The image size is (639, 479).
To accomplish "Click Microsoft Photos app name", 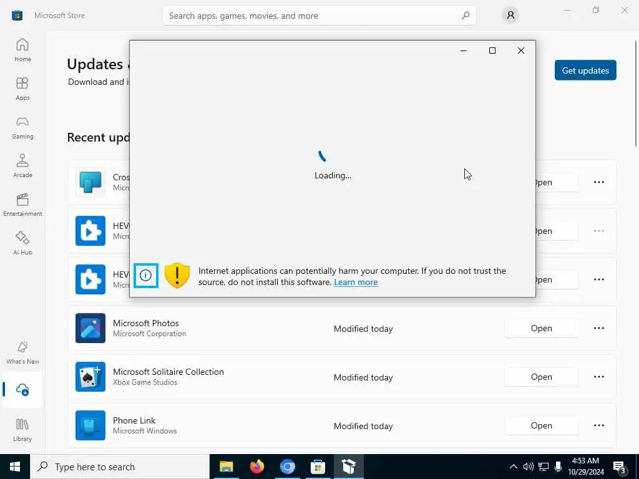I will click(x=146, y=323).
